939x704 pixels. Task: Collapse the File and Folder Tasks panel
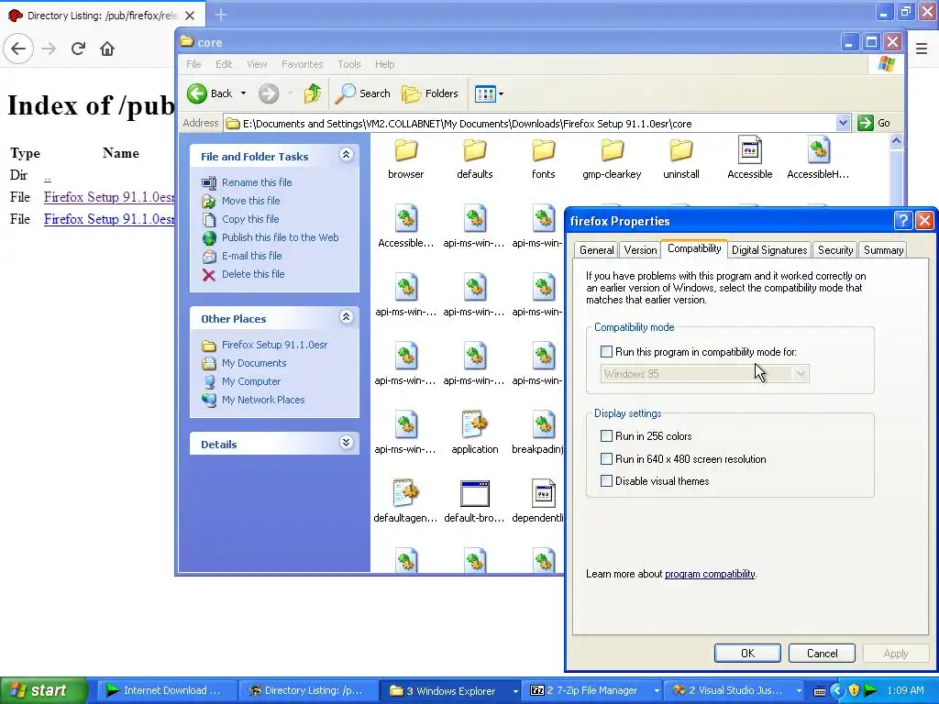(346, 155)
